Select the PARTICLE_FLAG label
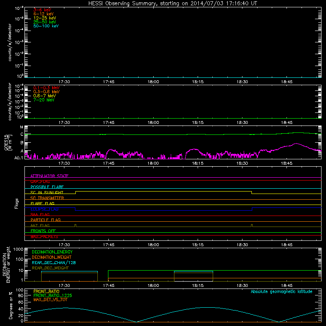This screenshot has width=326, height=326. point(46,220)
